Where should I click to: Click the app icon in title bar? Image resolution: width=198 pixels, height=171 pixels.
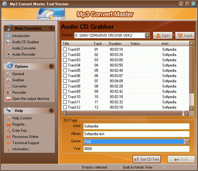[4, 4]
